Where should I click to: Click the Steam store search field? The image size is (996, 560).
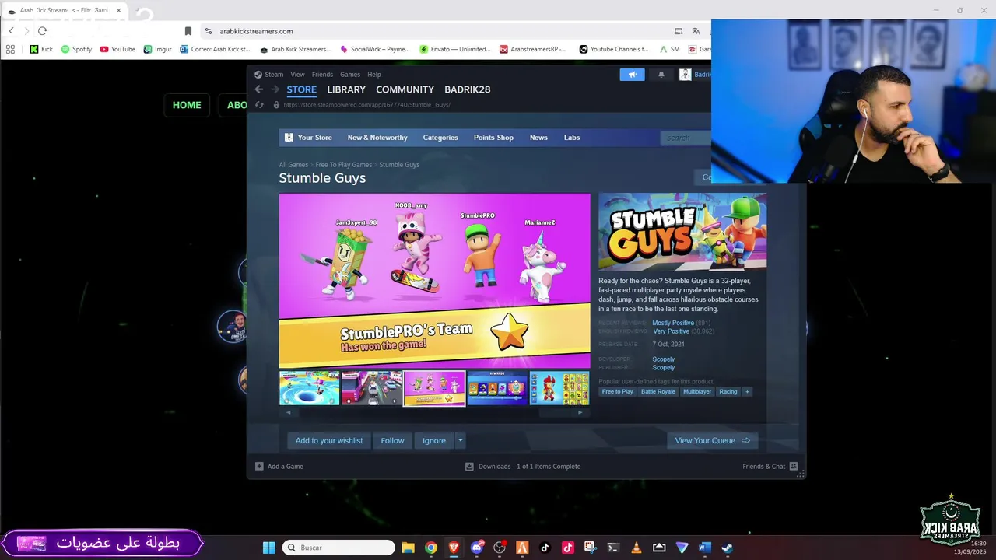coord(686,138)
